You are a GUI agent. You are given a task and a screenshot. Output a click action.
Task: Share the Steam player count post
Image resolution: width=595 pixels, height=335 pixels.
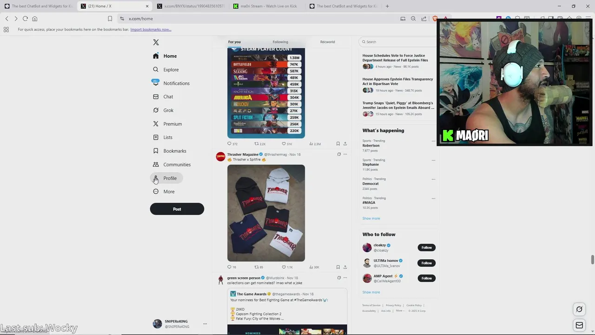(x=345, y=144)
